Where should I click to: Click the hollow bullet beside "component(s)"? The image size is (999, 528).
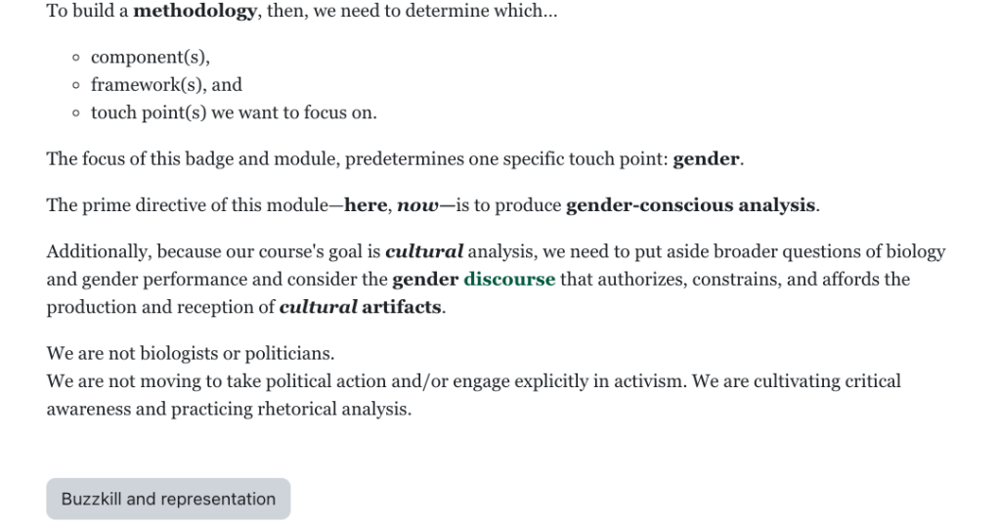[76, 58]
